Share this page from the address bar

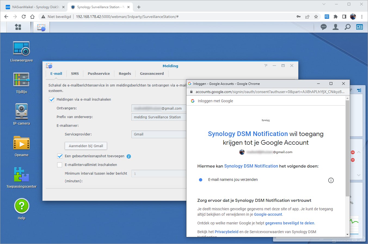307,17
